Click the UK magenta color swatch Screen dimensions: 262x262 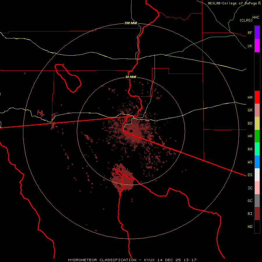click(257, 46)
